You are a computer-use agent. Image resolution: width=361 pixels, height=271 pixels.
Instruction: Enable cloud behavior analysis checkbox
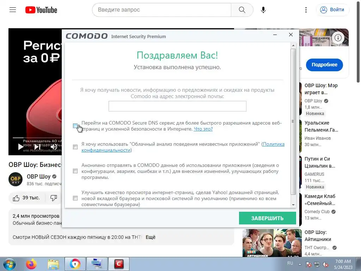(x=75, y=147)
